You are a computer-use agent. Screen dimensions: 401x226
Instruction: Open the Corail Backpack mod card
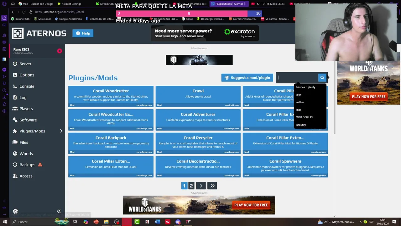point(111,143)
